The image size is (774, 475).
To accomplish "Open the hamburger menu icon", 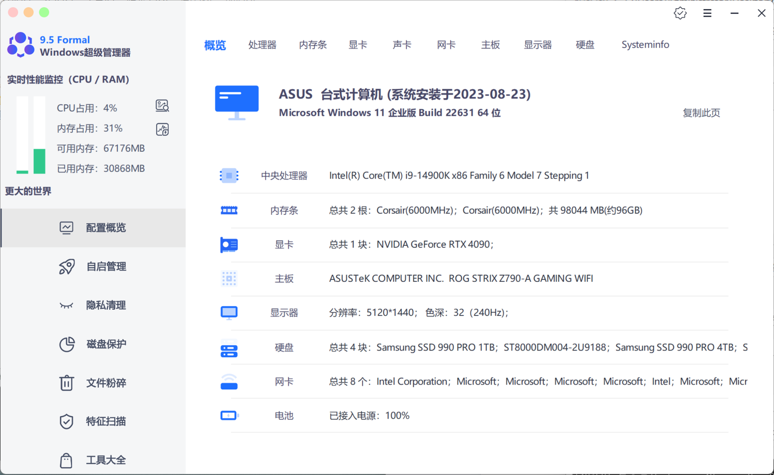I will 707,13.
